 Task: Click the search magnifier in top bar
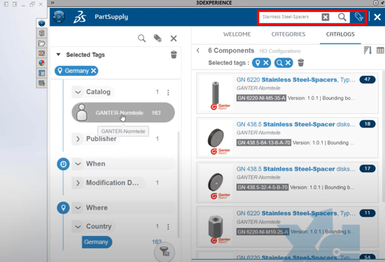coord(342,17)
